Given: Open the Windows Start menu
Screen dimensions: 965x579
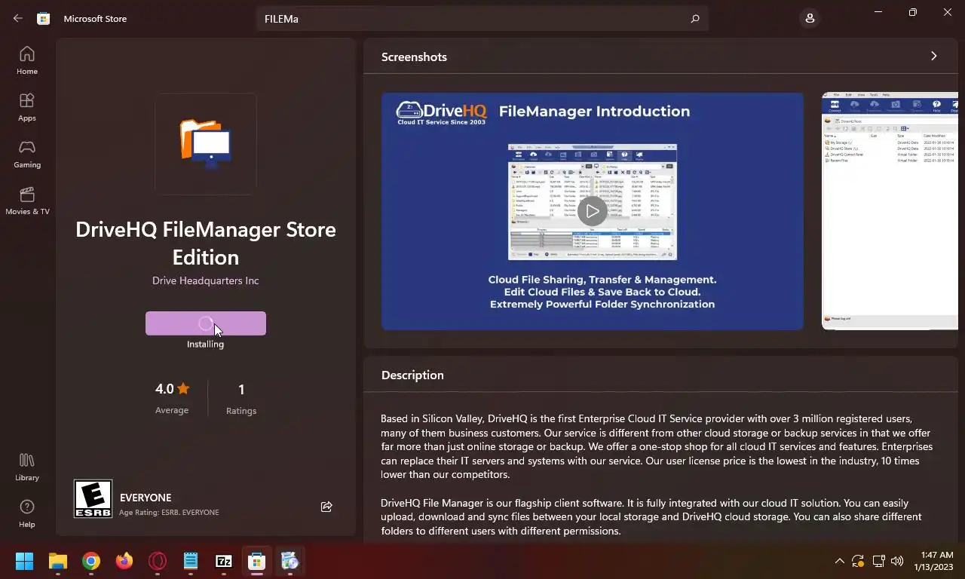Looking at the screenshot, I should [x=24, y=561].
